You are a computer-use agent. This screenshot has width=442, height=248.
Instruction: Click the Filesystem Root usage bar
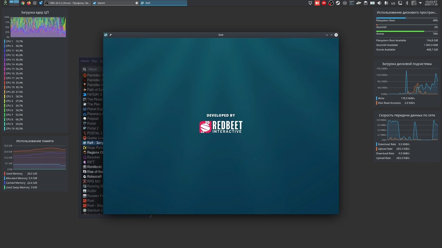pos(407,18)
